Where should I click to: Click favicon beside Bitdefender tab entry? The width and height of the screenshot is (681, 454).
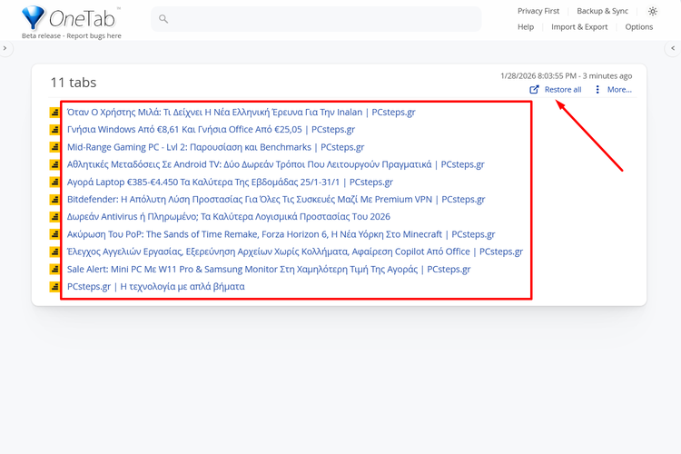[x=54, y=200]
